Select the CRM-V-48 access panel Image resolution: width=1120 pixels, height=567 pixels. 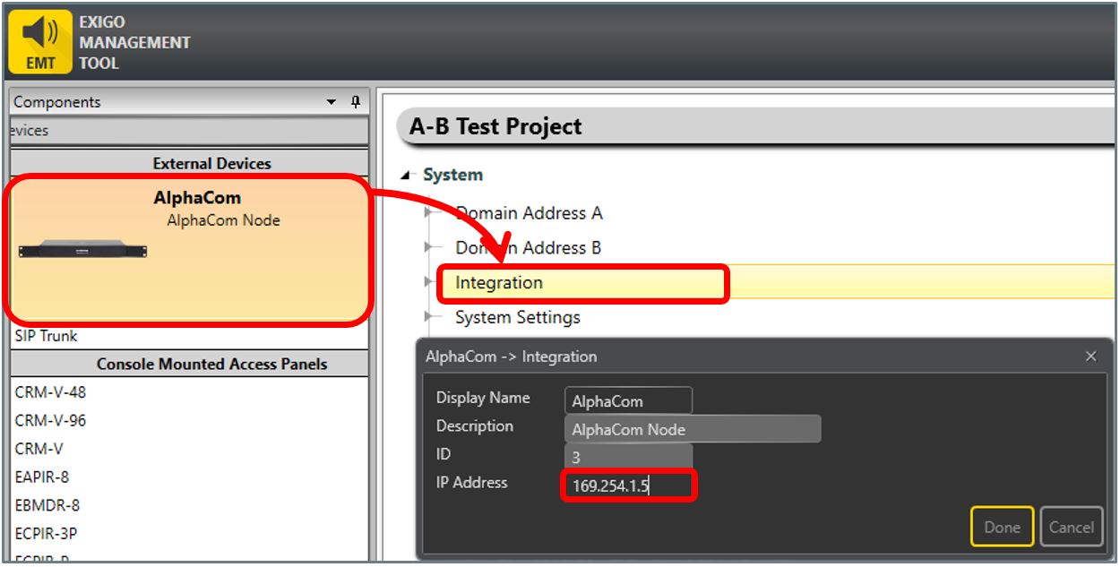tap(50, 392)
